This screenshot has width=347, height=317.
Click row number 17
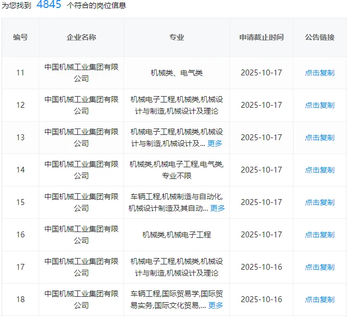pos(20,267)
